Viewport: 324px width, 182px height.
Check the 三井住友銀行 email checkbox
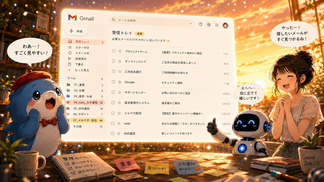click(x=113, y=71)
